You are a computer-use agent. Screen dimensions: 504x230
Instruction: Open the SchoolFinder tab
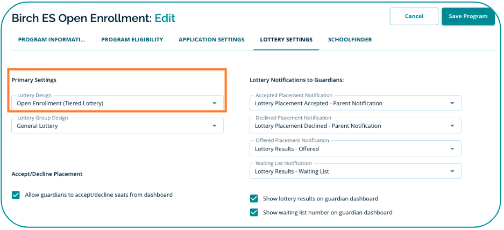coord(350,40)
